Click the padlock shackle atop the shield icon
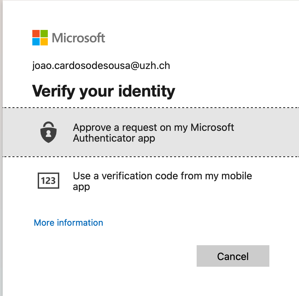 48,124
